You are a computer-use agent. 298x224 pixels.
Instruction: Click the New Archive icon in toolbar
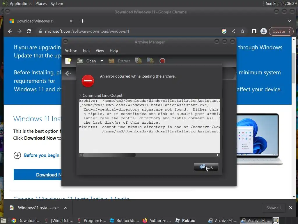(68, 61)
